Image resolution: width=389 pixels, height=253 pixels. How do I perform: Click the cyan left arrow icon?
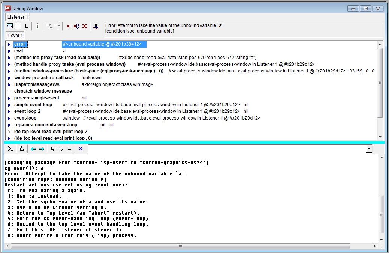point(33,149)
